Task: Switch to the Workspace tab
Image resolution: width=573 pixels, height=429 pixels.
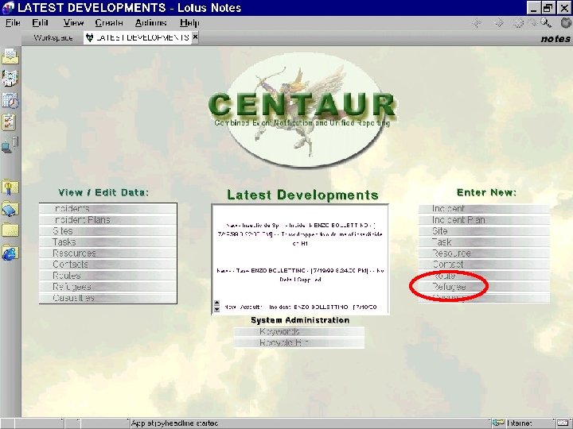Action: (x=53, y=37)
